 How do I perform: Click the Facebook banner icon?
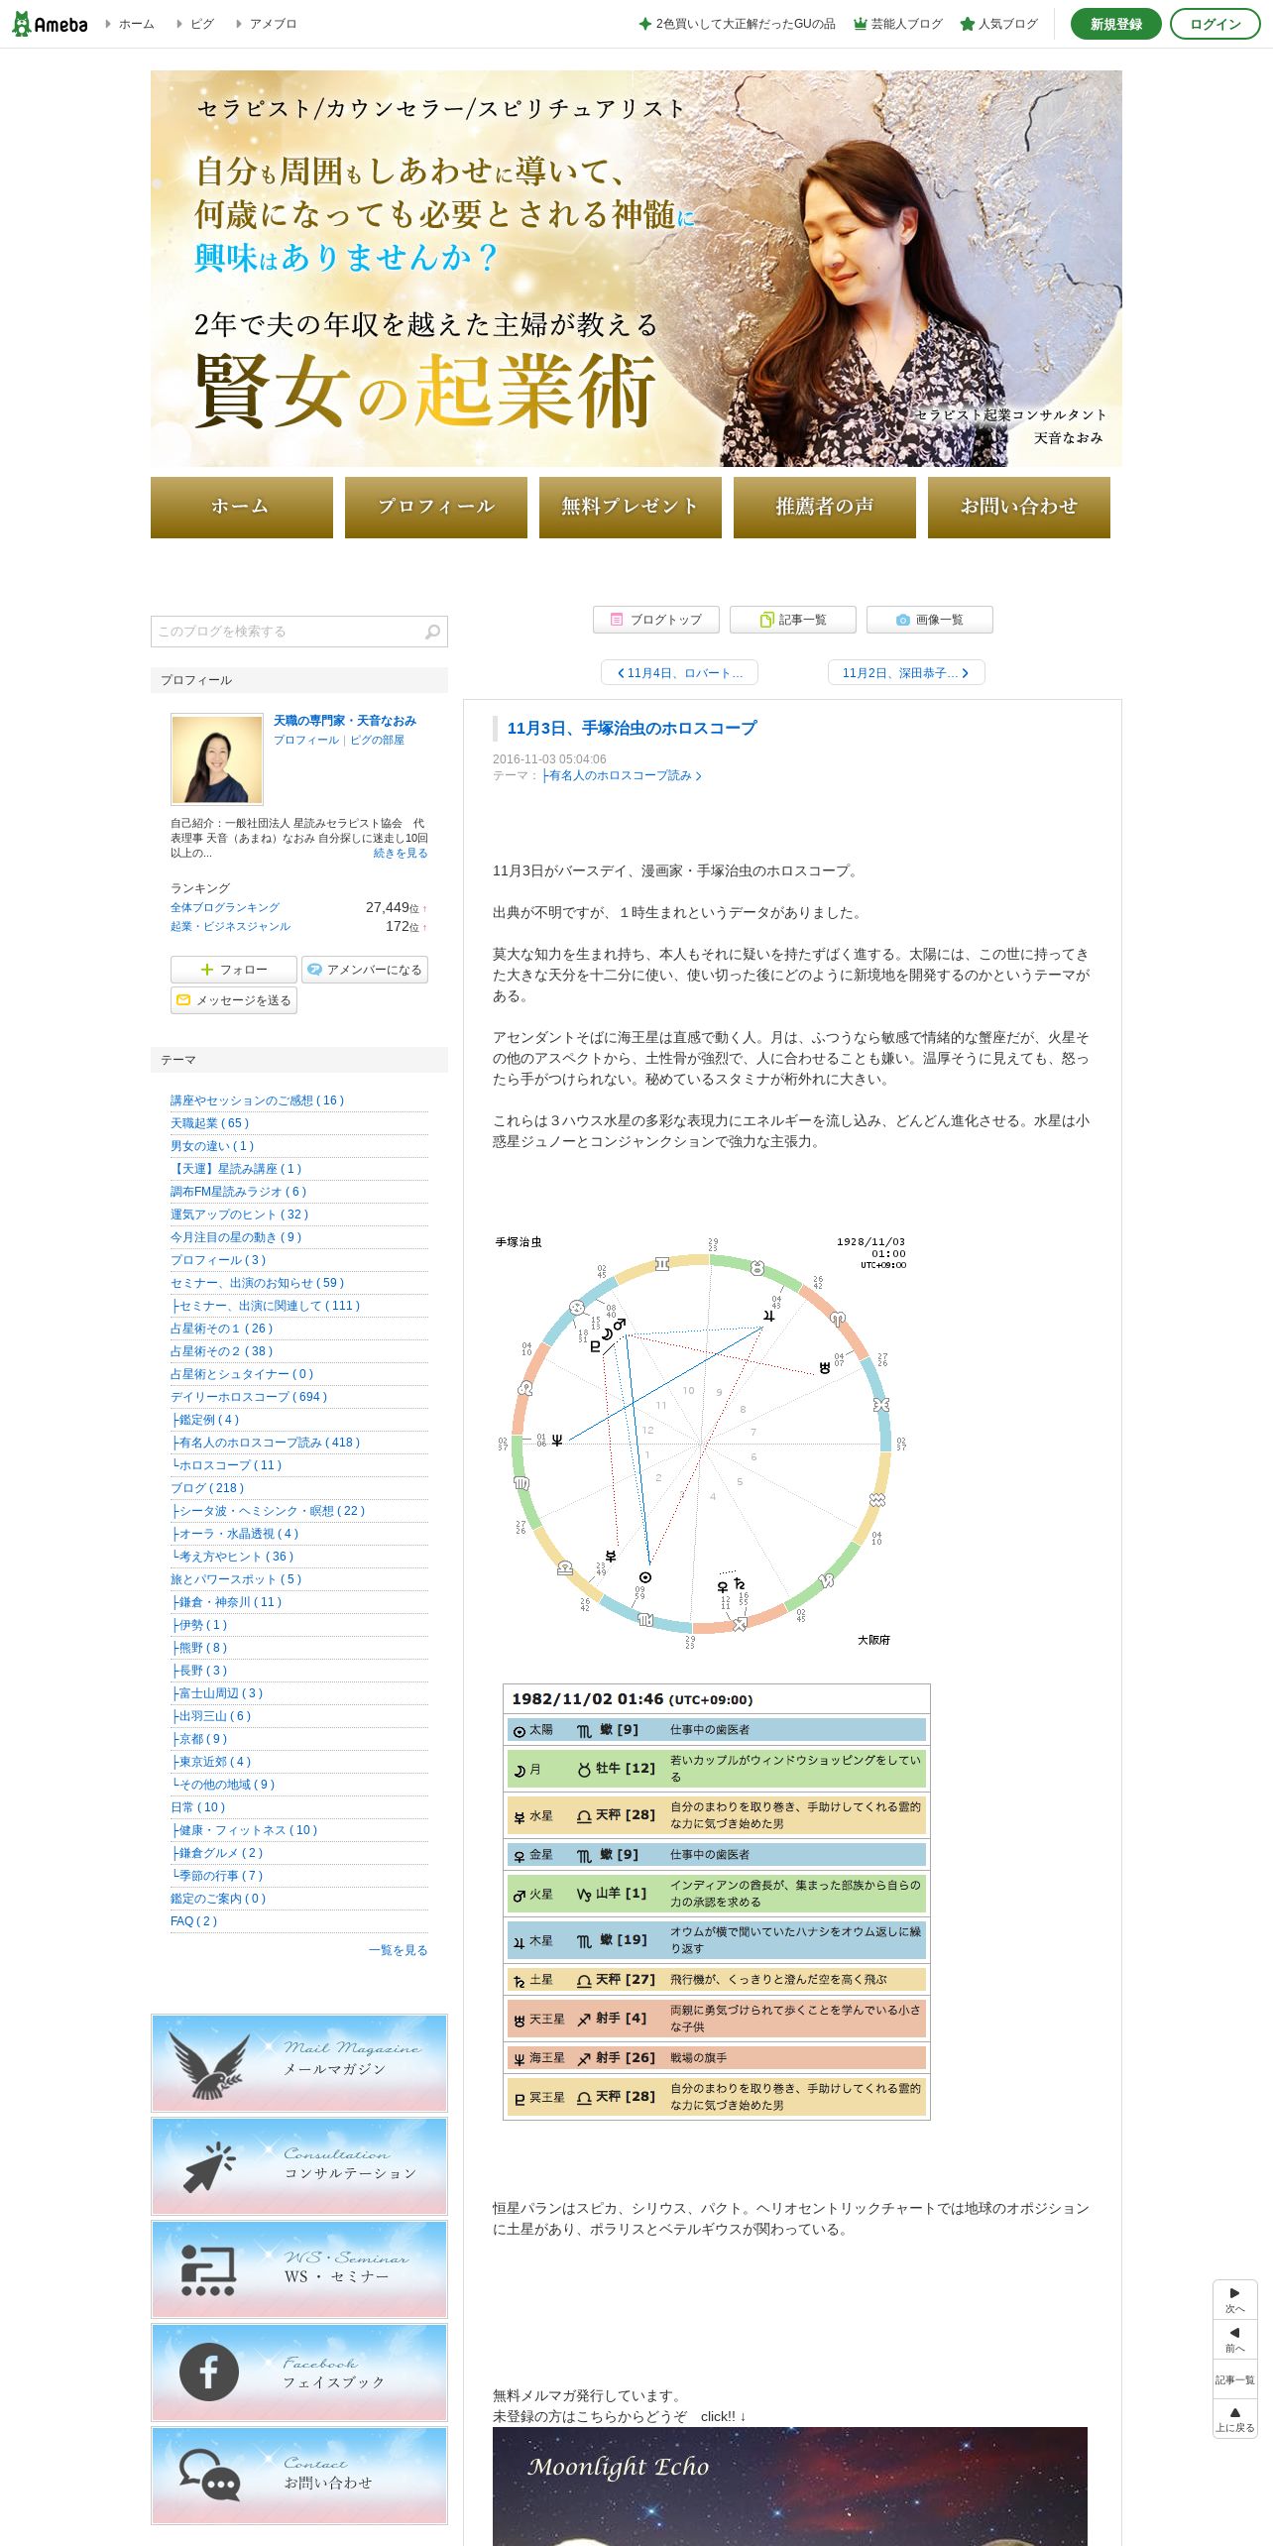pos(299,2372)
